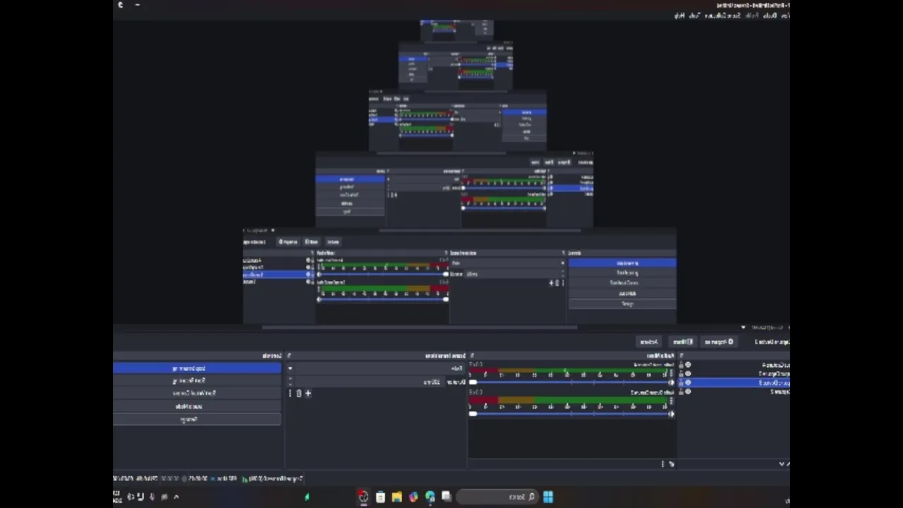This screenshot has height=508, width=903.
Task: Click the Windows taskbar Search box
Action: (499, 497)
